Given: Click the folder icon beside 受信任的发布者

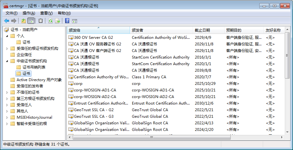Looking at the screenshot, I should (13, 86).
